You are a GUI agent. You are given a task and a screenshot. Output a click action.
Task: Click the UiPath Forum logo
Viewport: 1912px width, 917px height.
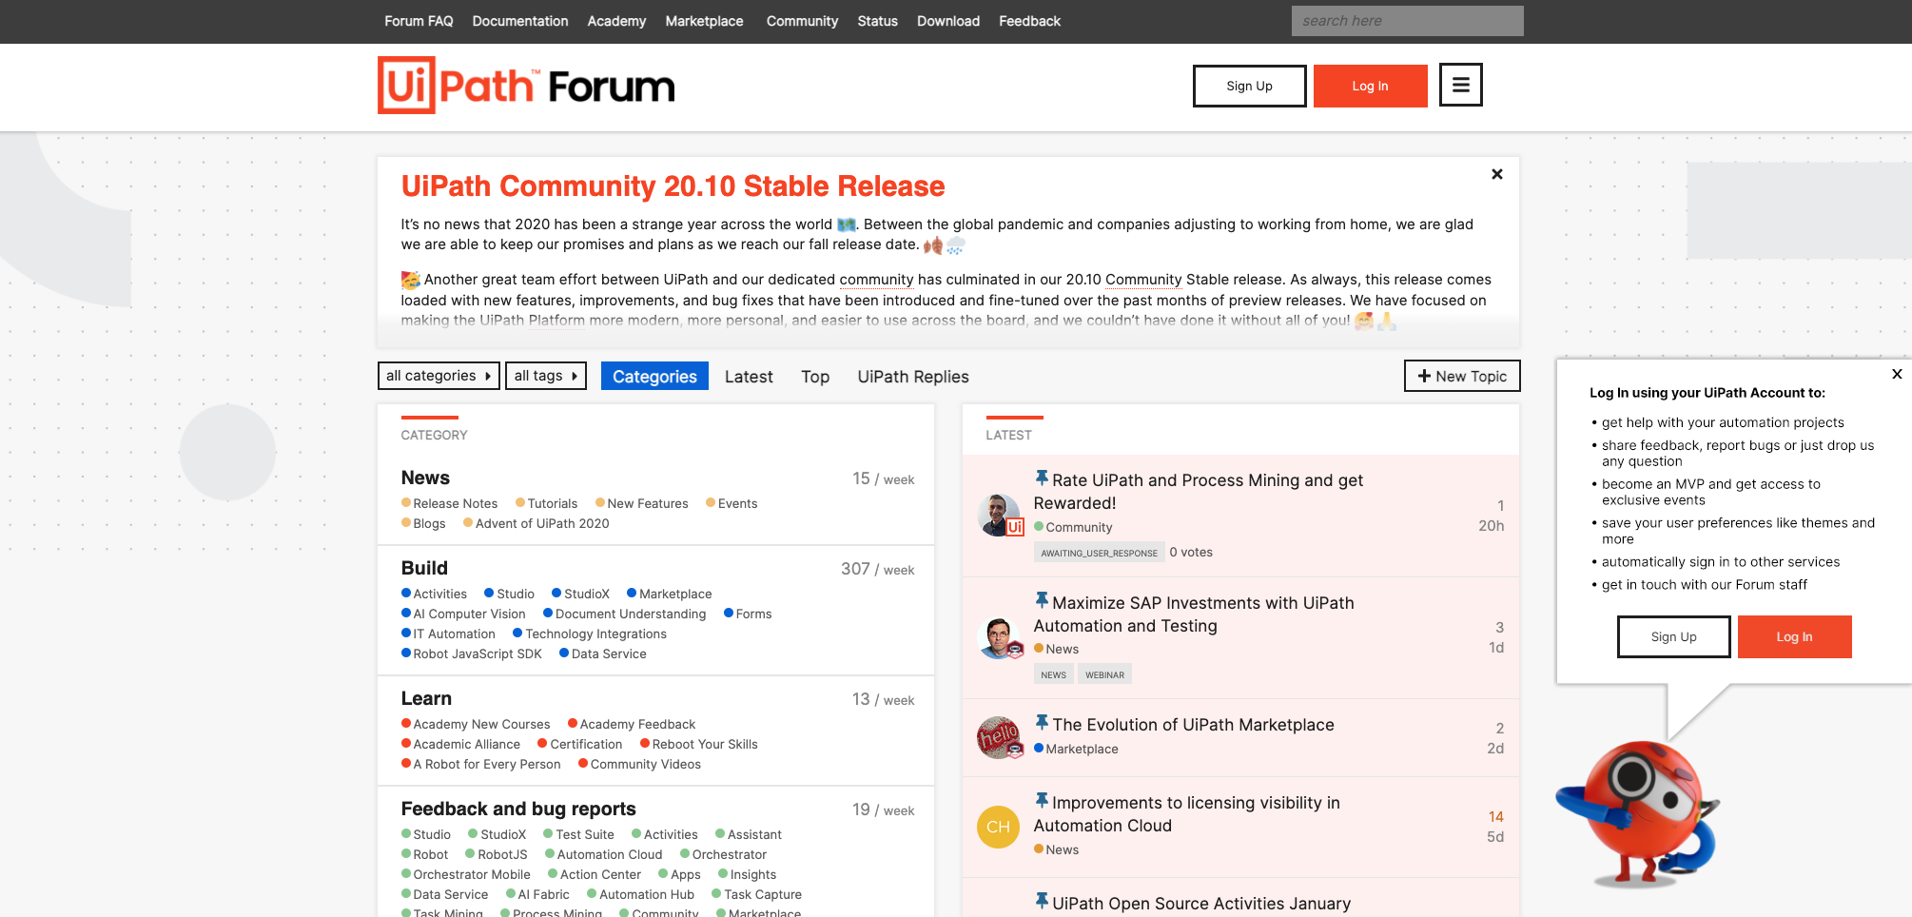coord(526,86)
